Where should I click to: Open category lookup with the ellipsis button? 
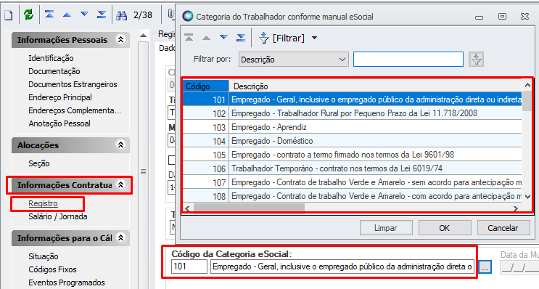485,267
